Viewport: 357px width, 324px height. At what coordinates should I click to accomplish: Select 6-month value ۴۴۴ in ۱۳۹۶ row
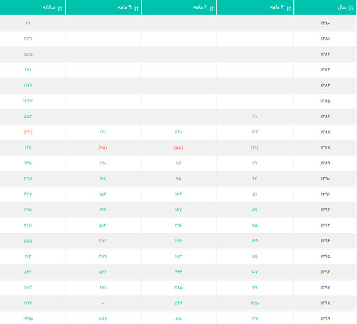tap(178, 272)
